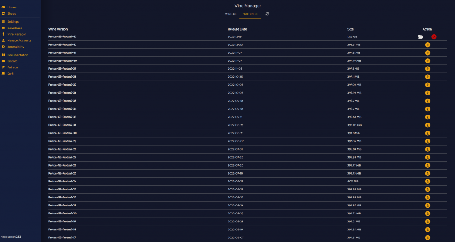Click the Release Date column header
This screenshot has width=455, height=242.
click(237, 29)
